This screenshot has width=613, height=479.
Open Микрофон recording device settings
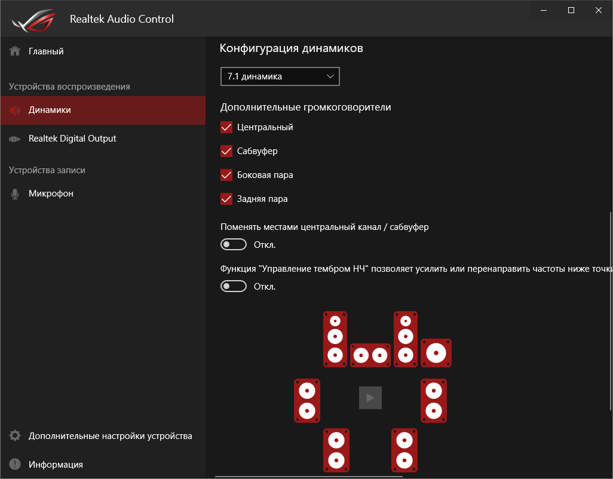tap(51, 194)
